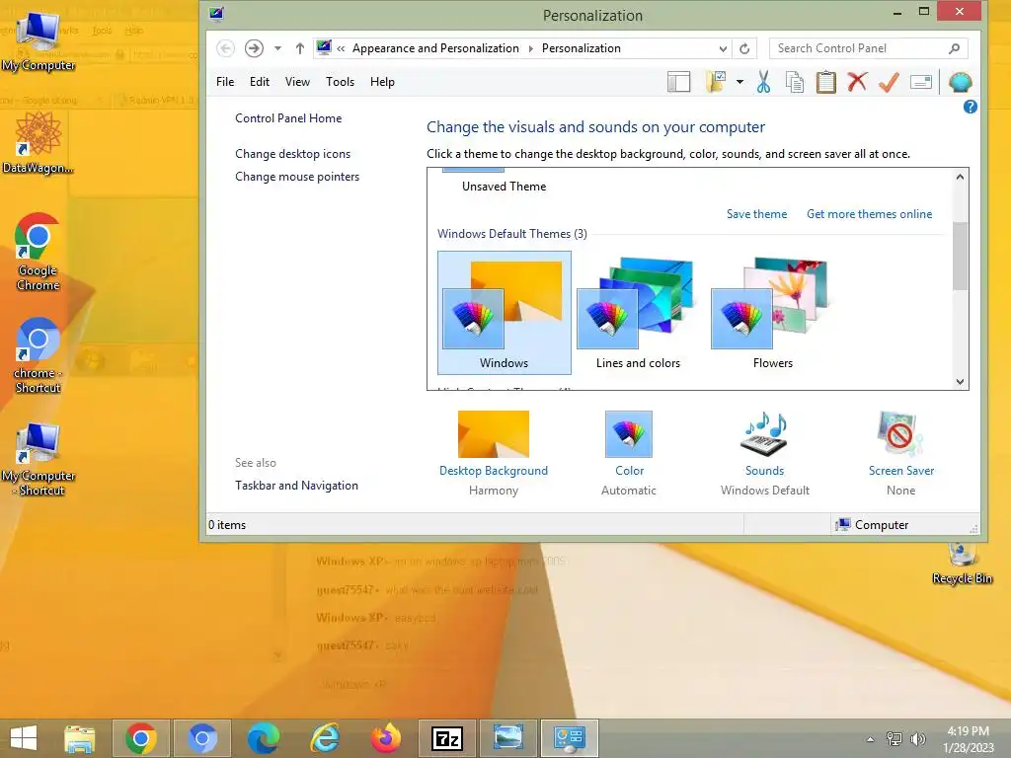This screenshot has width=1011, height=758.
Task: Click the volume speaker tray icon
Action: point(917,739)
